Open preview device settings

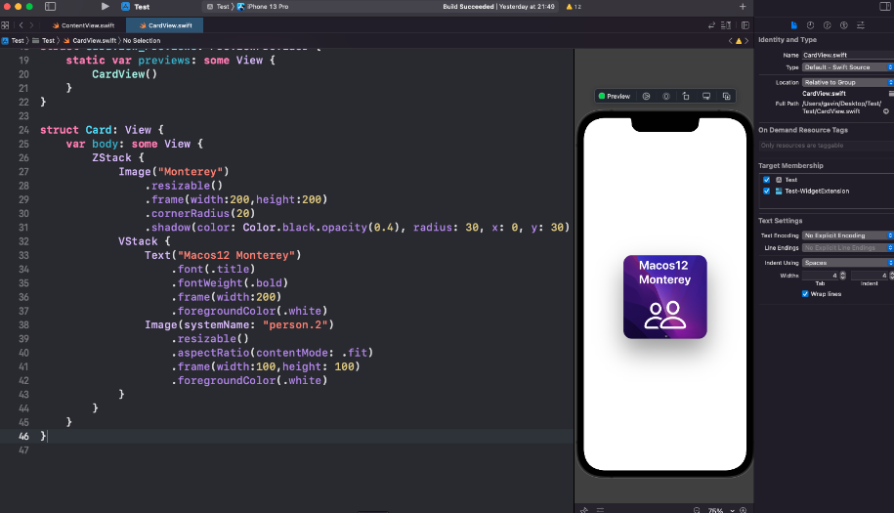[x=706, y=97]
